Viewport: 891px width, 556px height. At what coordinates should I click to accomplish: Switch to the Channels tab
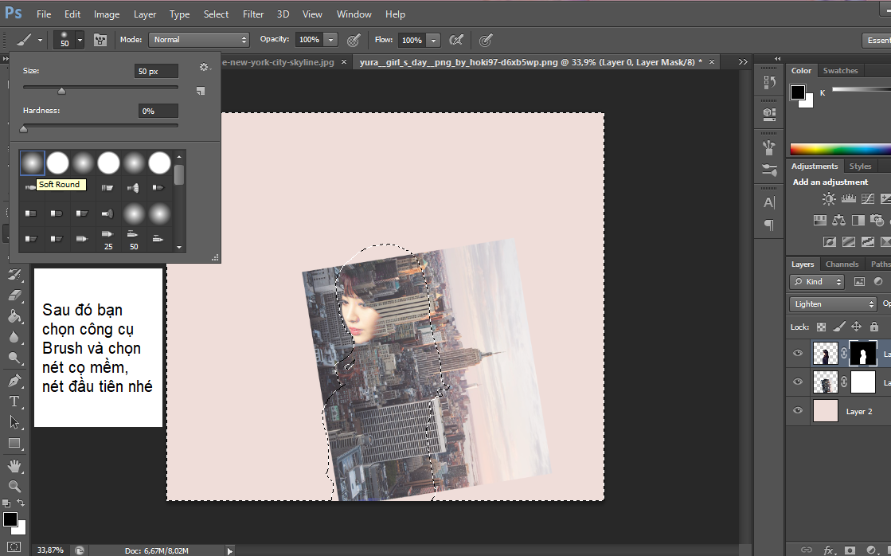842,264
